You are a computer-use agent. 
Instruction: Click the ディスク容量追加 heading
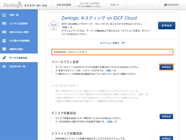click(64, 113)
